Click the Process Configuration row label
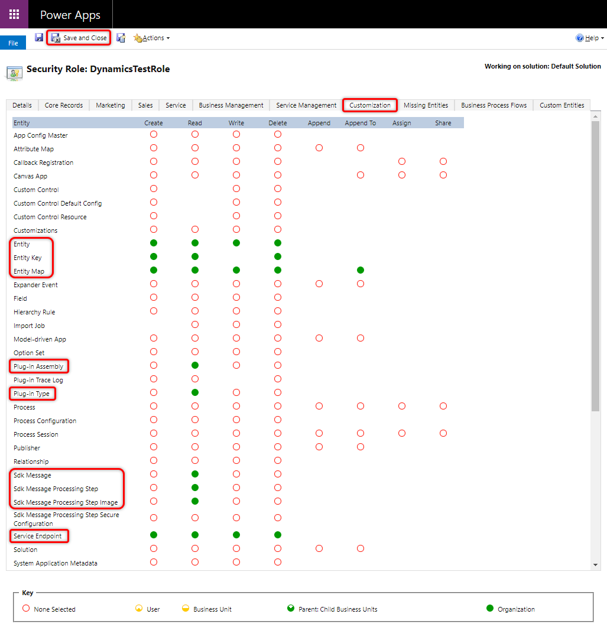Image resolution: width=607 pixels, height=627 pixels. (x=45, y=421)
